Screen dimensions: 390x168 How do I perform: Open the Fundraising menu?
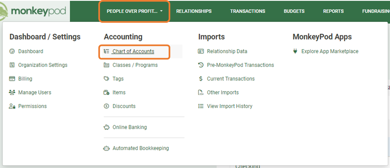point(376,11)
